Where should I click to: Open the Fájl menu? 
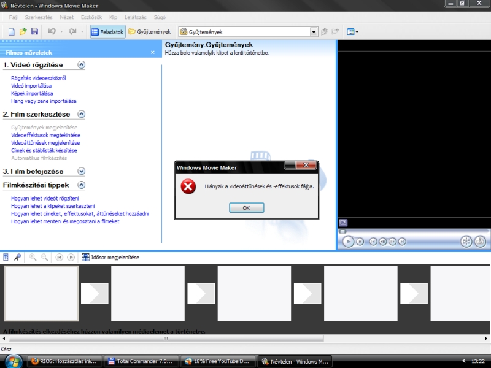tap(13, 17)
